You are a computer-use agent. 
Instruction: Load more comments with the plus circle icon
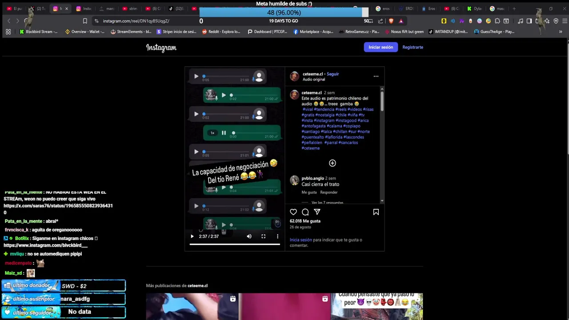click(x=333, y=163)
